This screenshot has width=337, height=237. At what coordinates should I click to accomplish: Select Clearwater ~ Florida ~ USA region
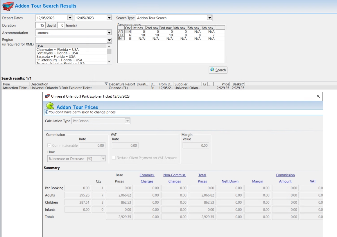coord(58,50)
